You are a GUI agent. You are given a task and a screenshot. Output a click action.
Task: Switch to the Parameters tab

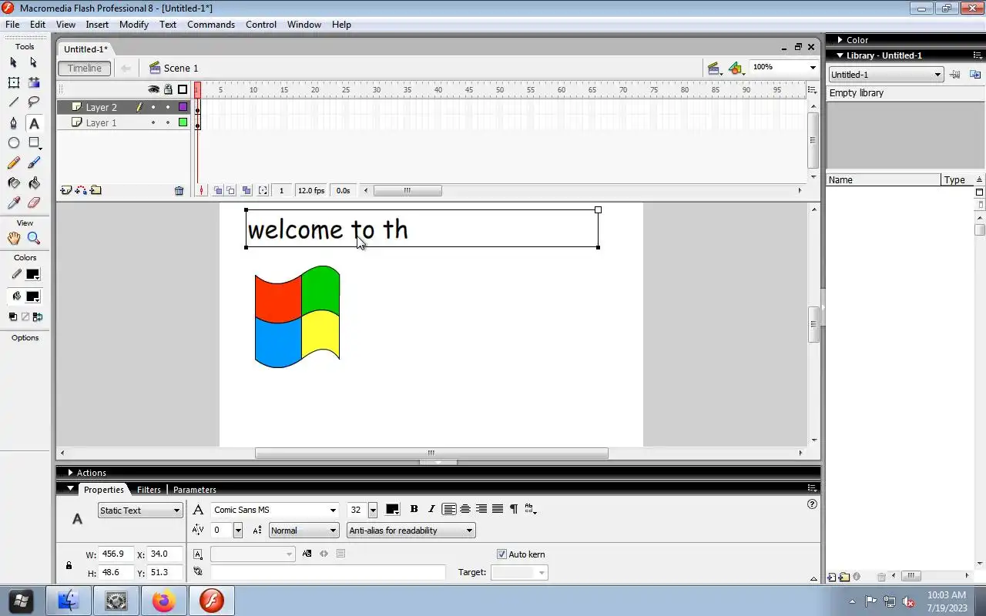pyautogui.click(x=194, y=490)
